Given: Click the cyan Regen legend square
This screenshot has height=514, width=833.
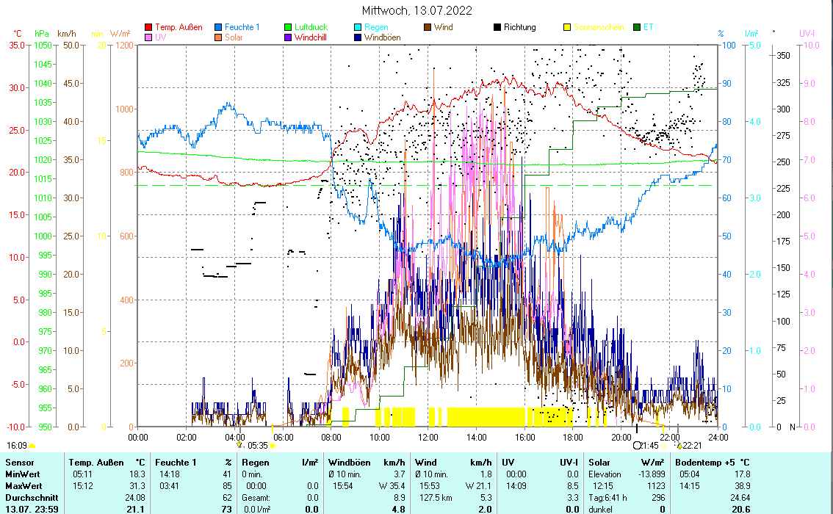Looking at the screenshot, I should 358,27.
